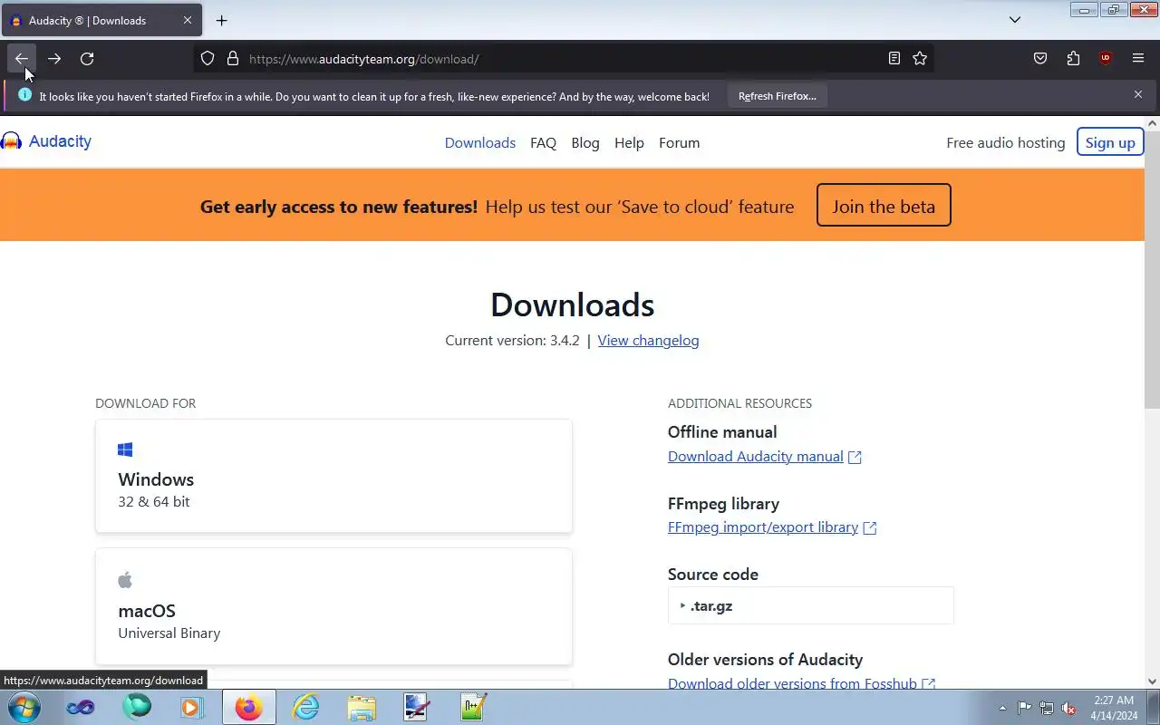This screenshot has height=725, width=1160.
Task: Close the Audacity Downloads tab
Action: click(x=188, y=20)
